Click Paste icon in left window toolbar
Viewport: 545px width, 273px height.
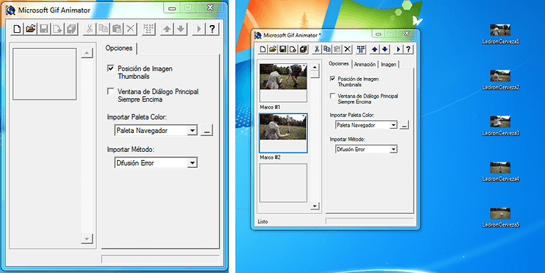117,29
